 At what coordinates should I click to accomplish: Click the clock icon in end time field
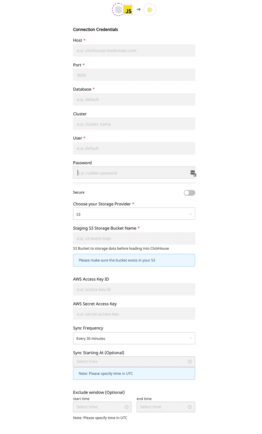pyautogui.click(x=190, y=407)
